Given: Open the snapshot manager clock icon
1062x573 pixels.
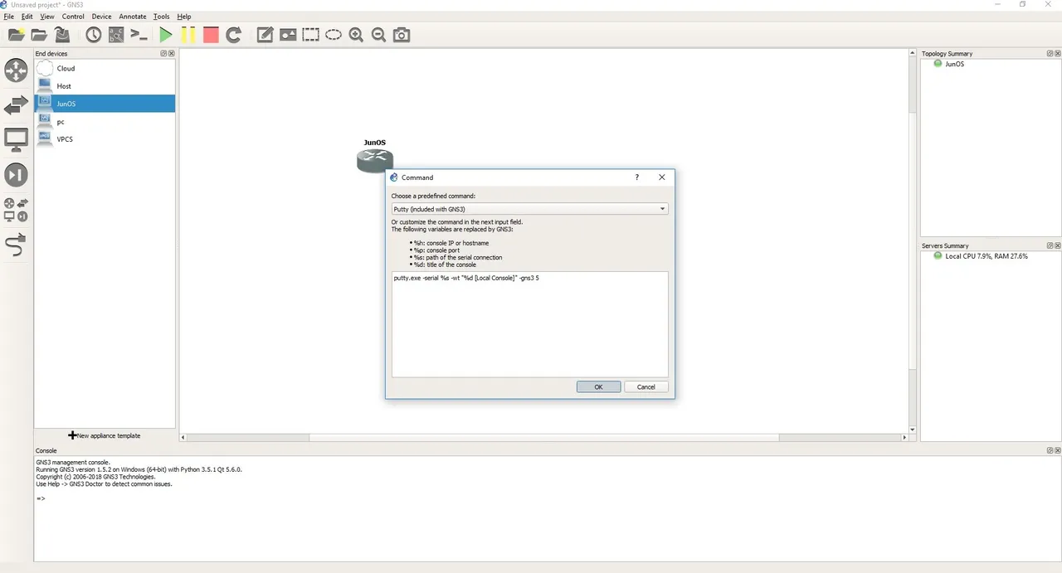Looking at the screenshot, I should (x=93, y=35).
